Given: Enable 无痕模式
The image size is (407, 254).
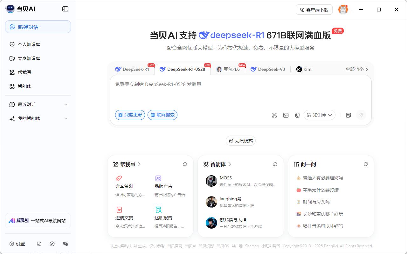Looking at the screenshot, I should pos(241,141).
